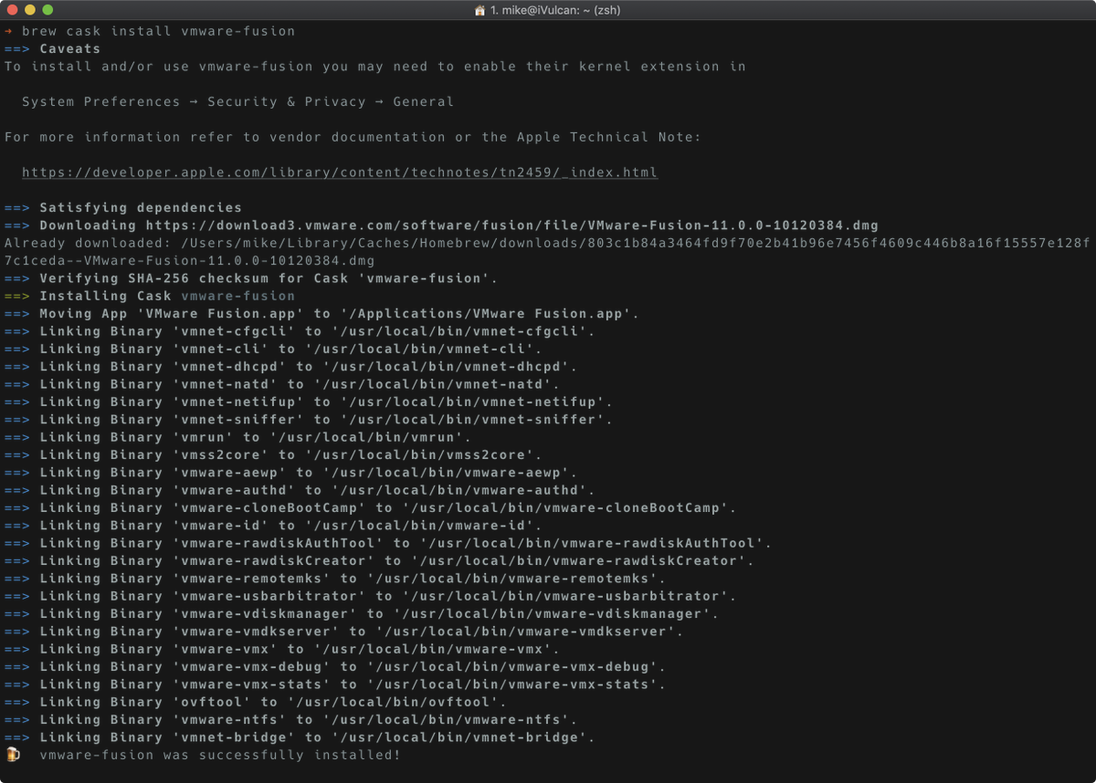
Task: Click 'vmware-fusion was successfully installed!' message
Action: [x=220, y=755]
